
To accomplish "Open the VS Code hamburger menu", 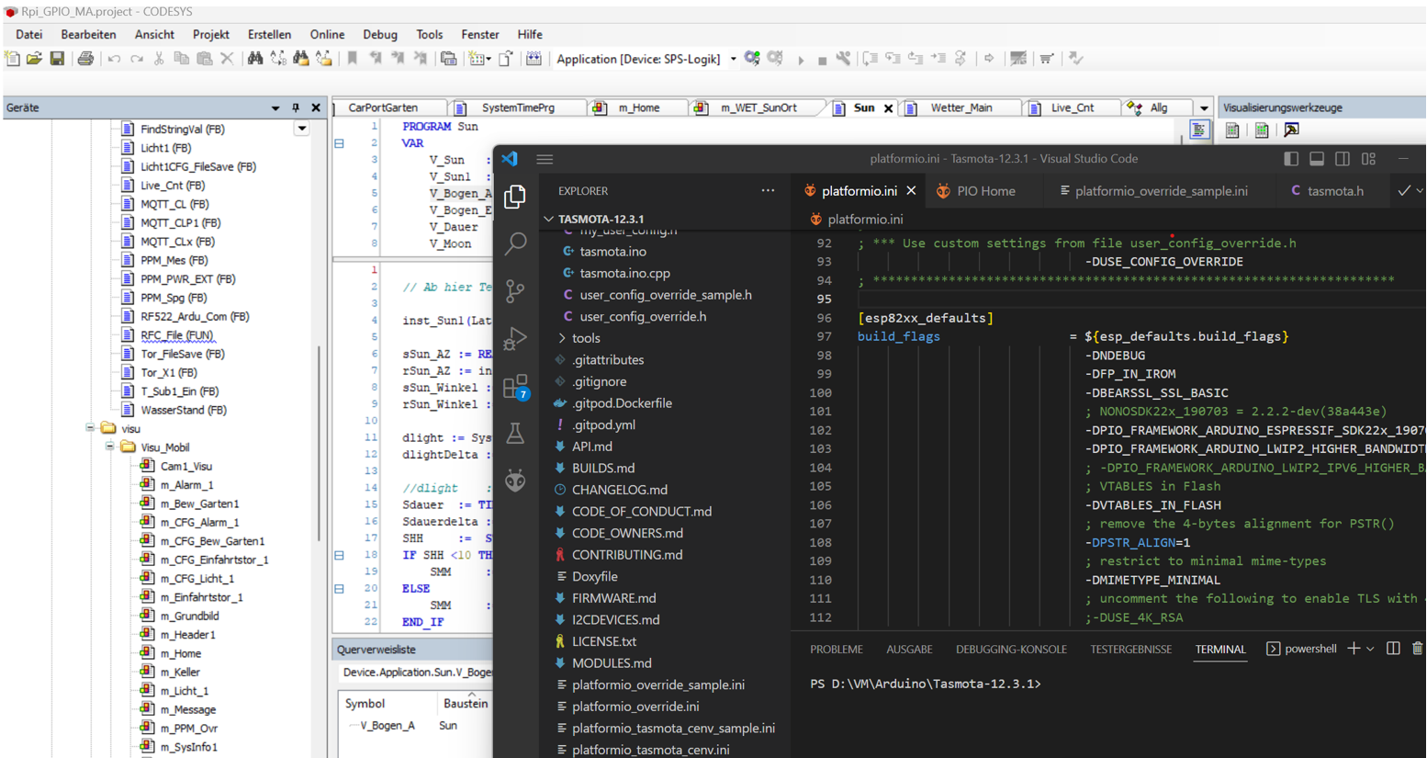I will click(x=545, y=159).
